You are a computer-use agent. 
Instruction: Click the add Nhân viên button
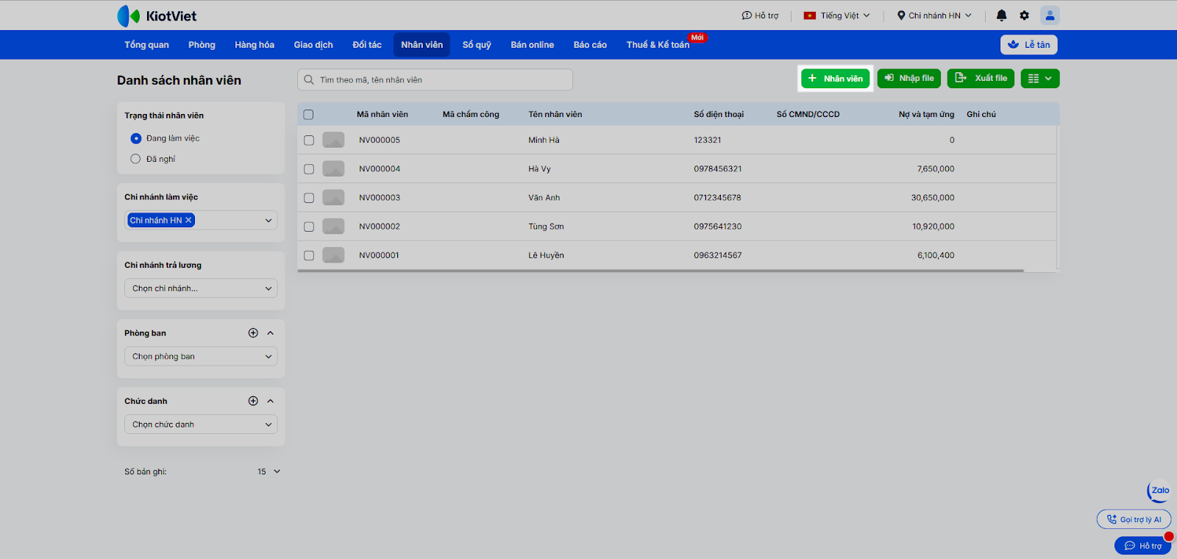point(836,79)
